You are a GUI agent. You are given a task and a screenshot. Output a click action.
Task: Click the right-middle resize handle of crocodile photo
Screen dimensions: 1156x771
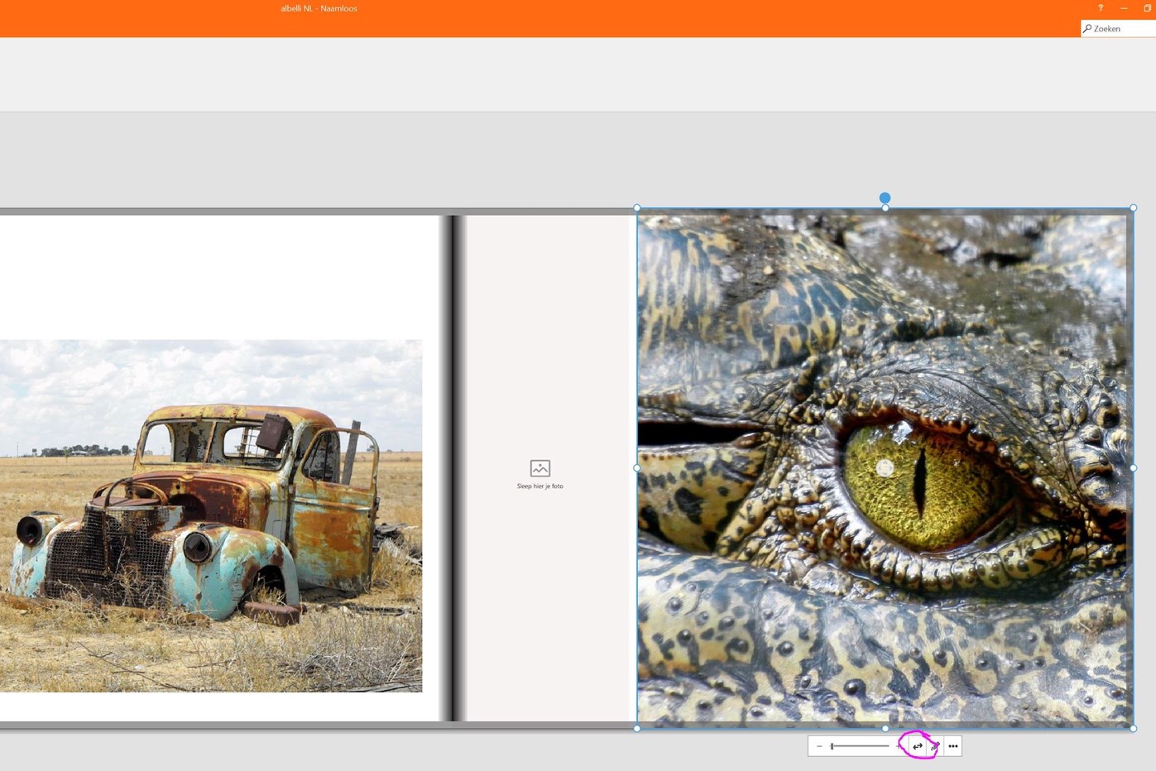1133,468
